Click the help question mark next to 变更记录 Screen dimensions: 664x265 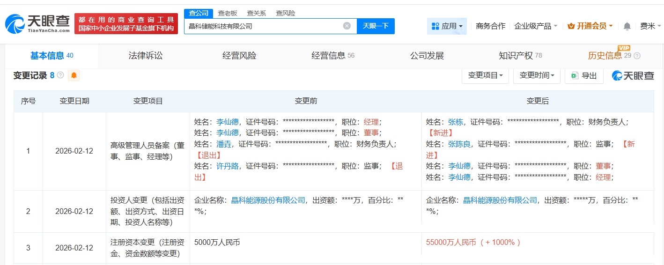(x=60, y=75)
